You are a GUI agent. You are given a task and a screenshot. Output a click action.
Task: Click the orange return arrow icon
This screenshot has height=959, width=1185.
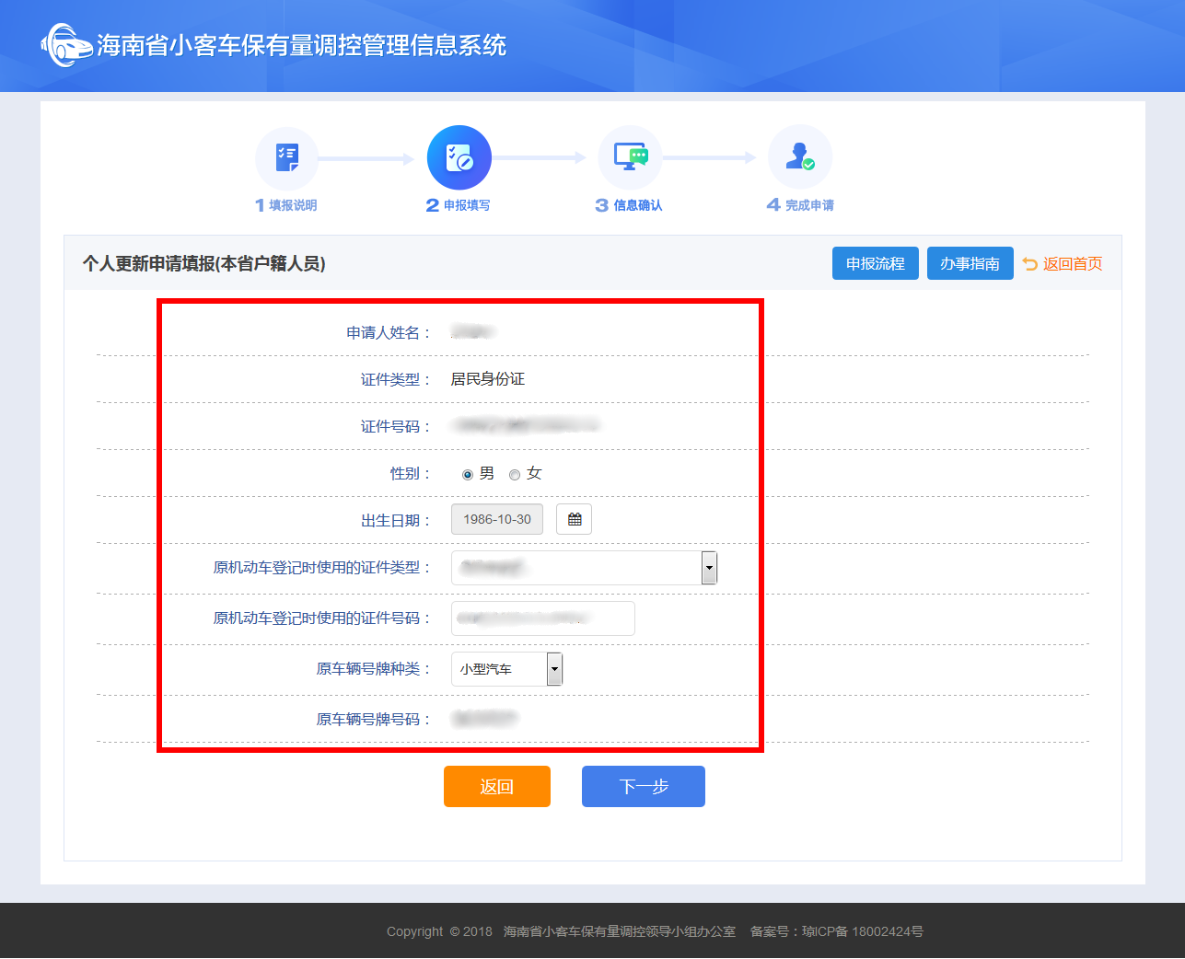point(1030,264)
